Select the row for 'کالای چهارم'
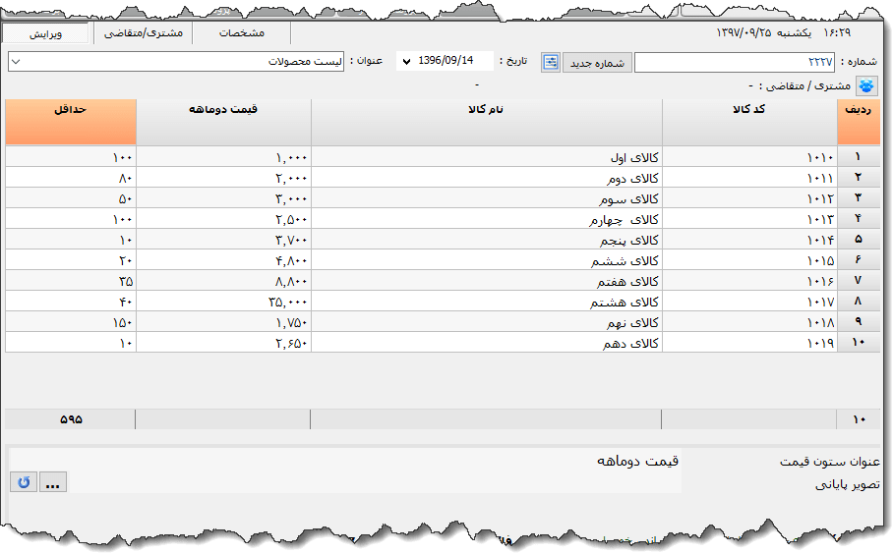The width and height of the screenshot is (893, 553). click(486, 219)
